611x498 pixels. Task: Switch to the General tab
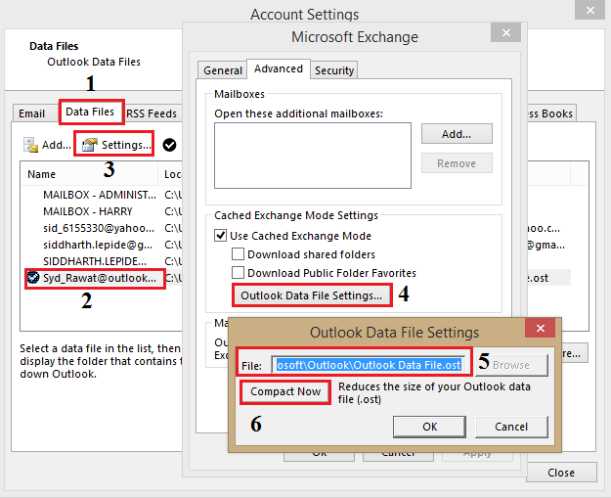coord(223,70)
